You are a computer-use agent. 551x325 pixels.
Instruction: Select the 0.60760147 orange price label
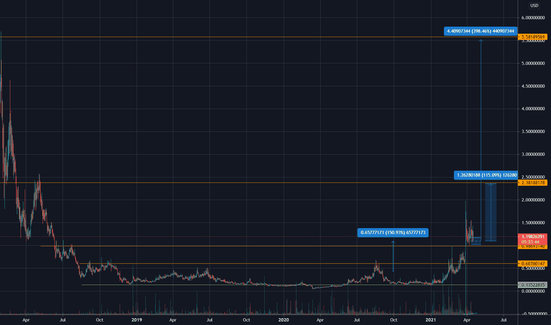coord(532,264)
